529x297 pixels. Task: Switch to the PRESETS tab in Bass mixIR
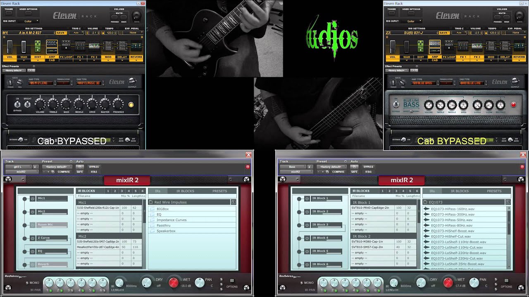494,191
